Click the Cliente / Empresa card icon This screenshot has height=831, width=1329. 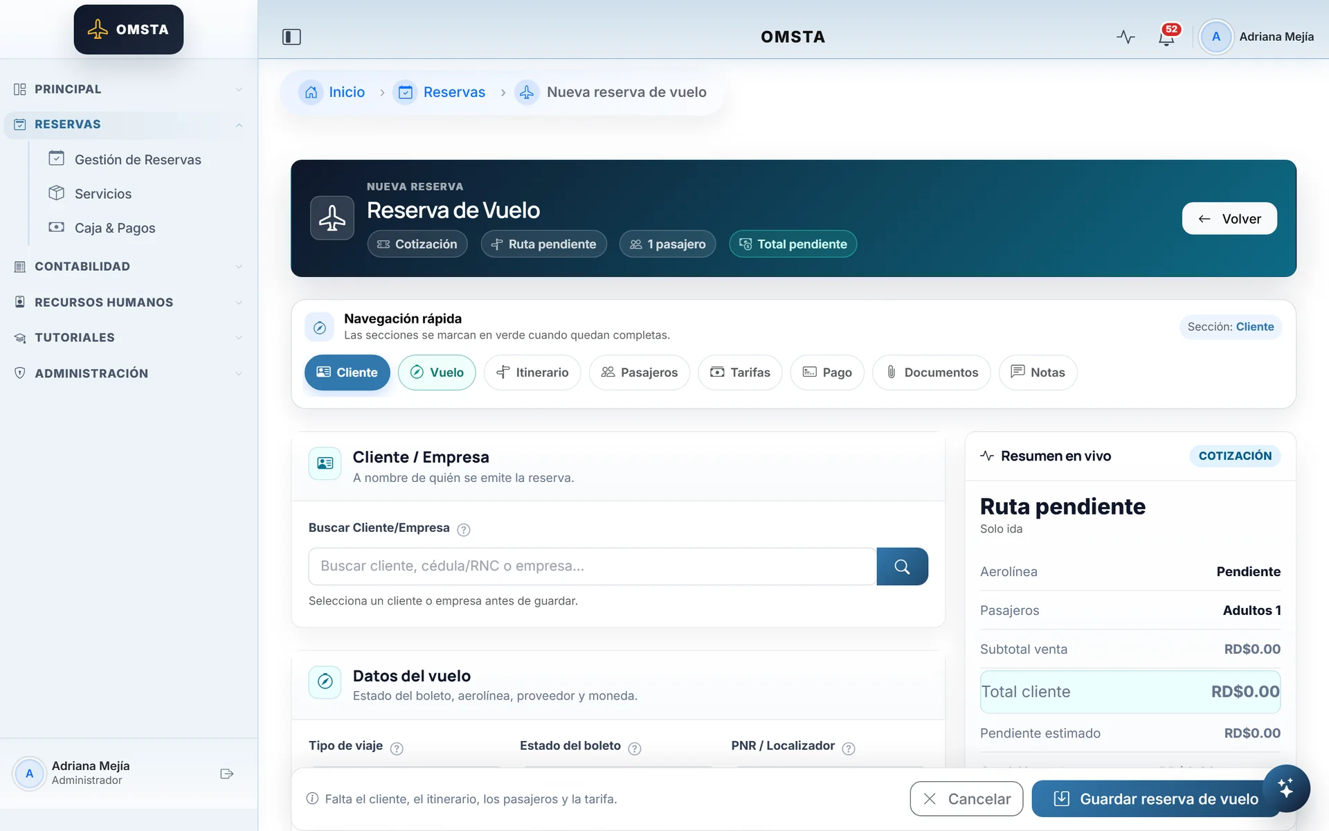tap(325, 463)
